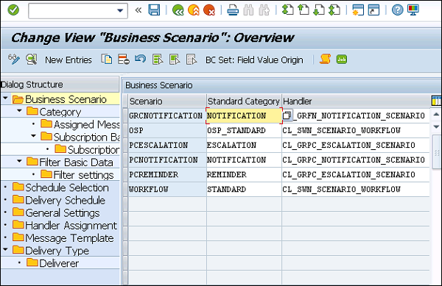Screen dimensions: 442x286
Task: Click the Undo Change icon
Action: tap(141, 59)
